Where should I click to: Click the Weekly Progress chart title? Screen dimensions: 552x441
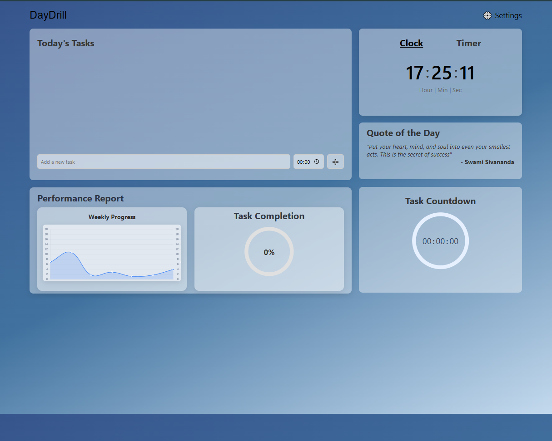point(112,217)
